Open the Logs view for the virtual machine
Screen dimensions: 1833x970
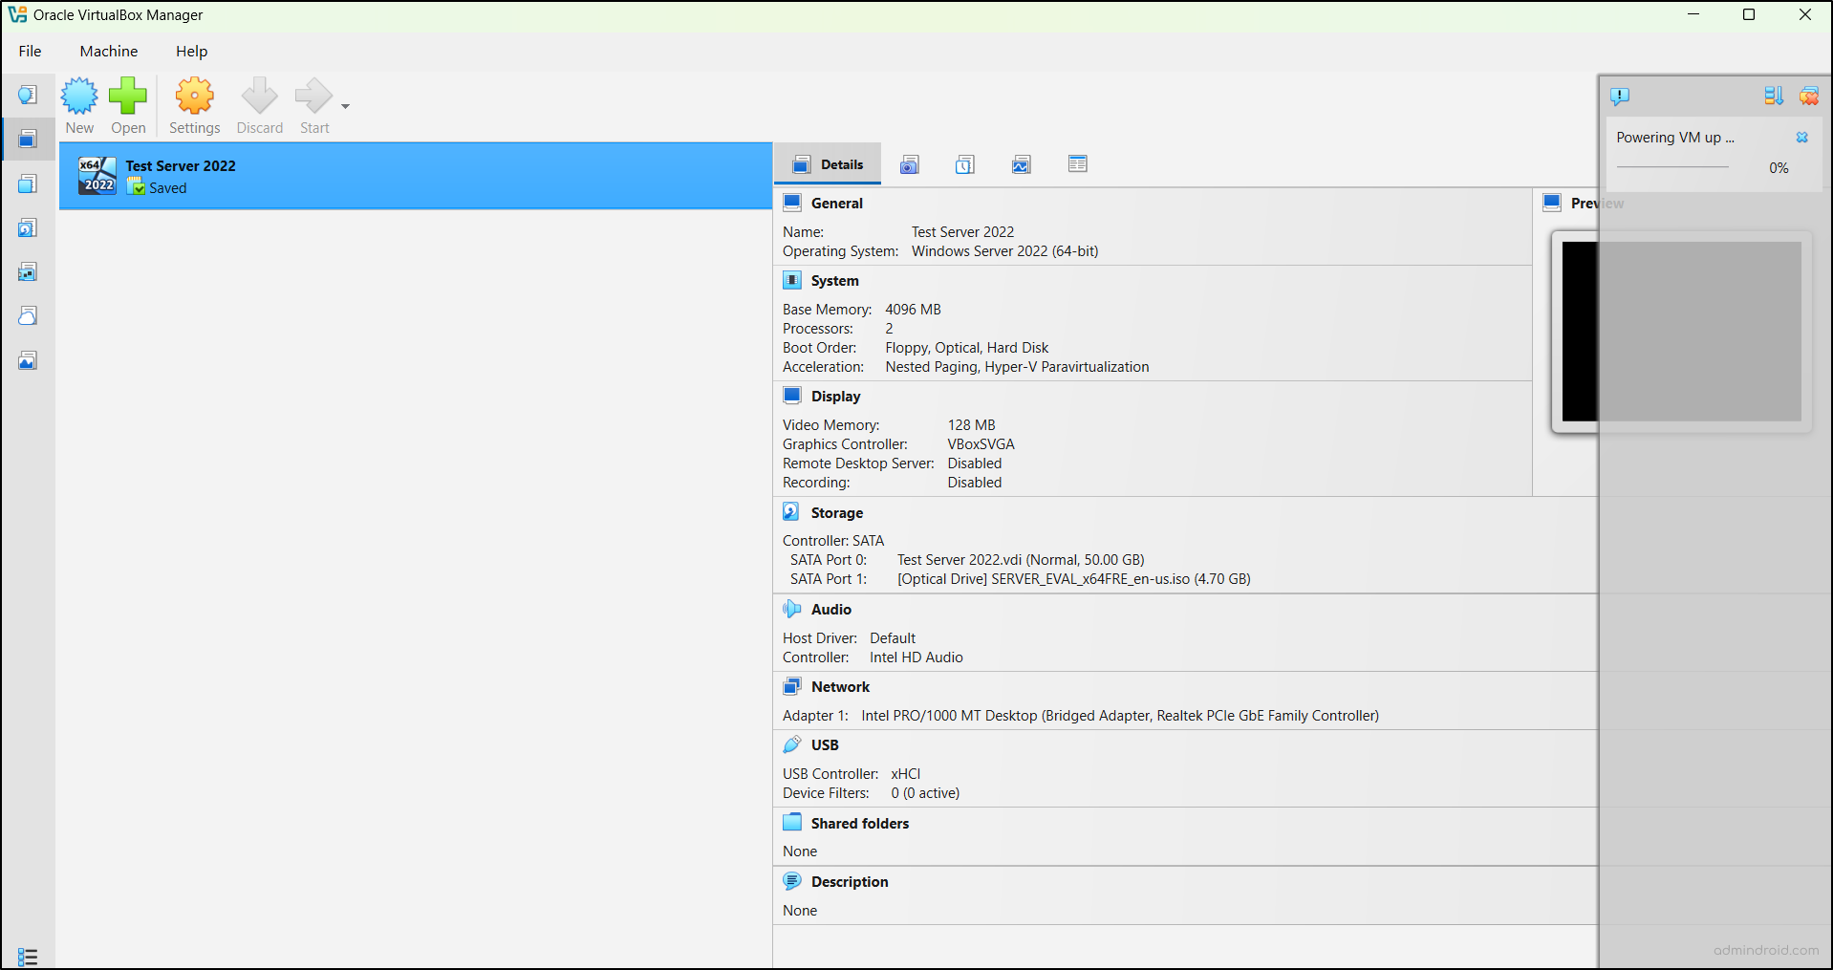[x=964, y=163]
